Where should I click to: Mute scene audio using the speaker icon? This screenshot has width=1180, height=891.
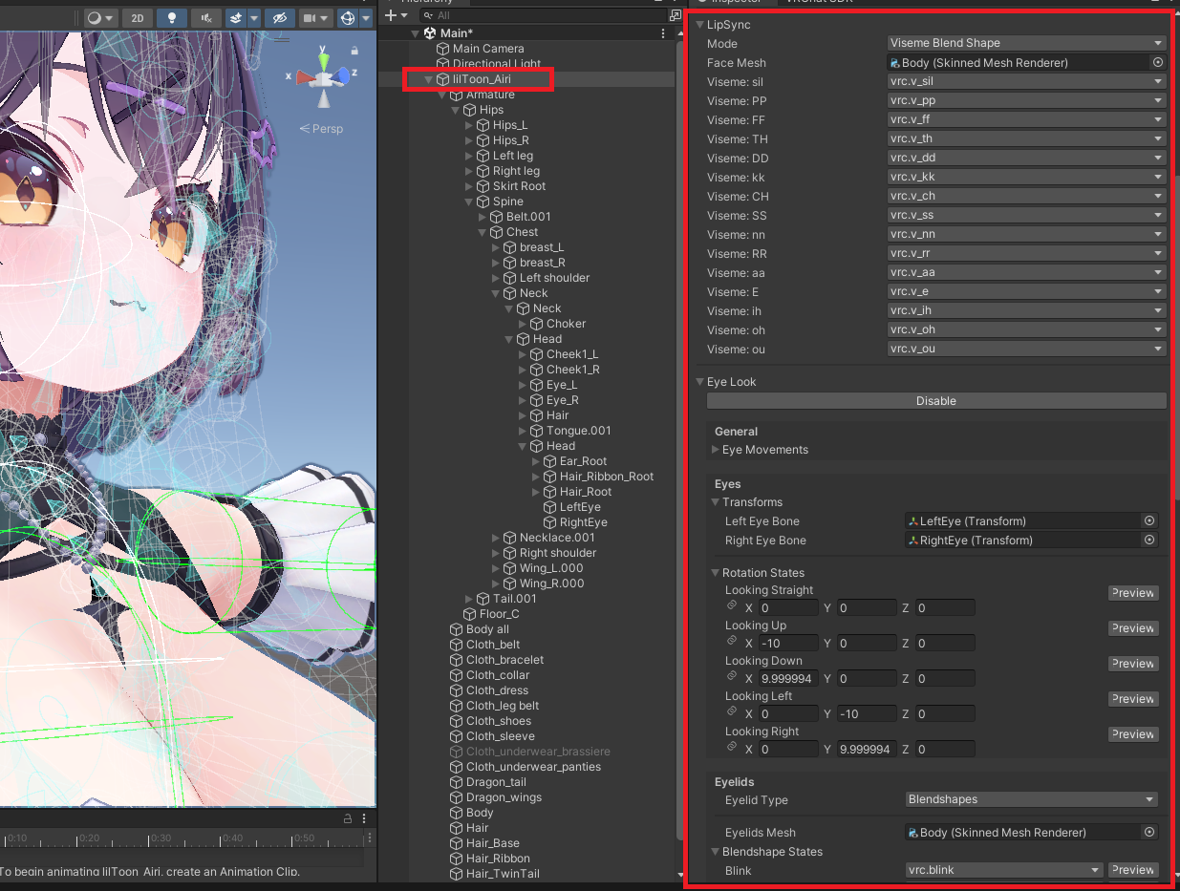coord(205,17)
